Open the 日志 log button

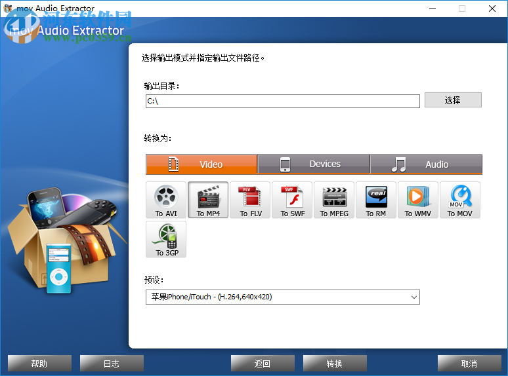pyautogui.click(x=112, y=364)
